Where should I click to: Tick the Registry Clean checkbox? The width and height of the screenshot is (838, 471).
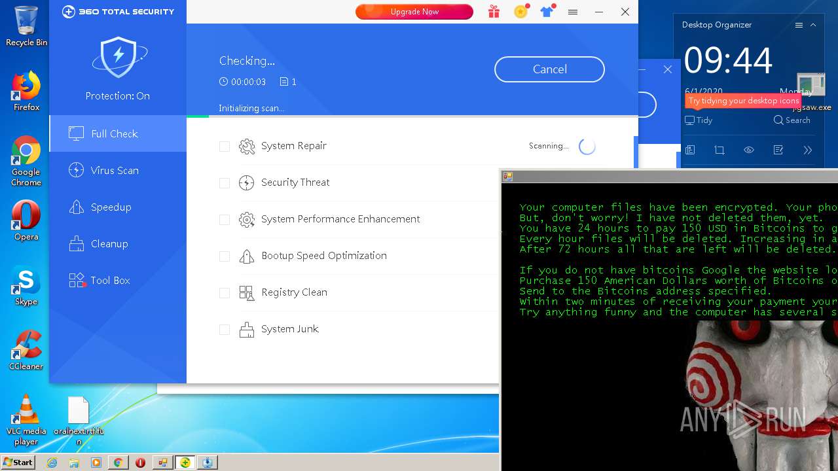tap(225, 293)
